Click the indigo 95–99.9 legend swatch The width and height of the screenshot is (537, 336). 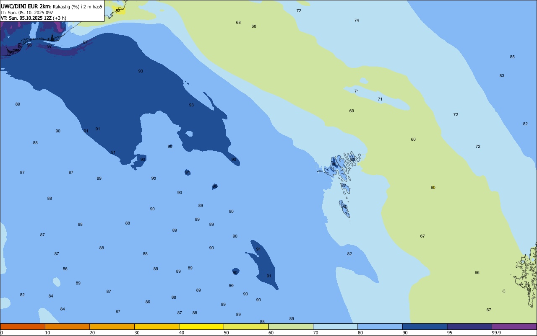pyautogui.click(x=469, y=326)
